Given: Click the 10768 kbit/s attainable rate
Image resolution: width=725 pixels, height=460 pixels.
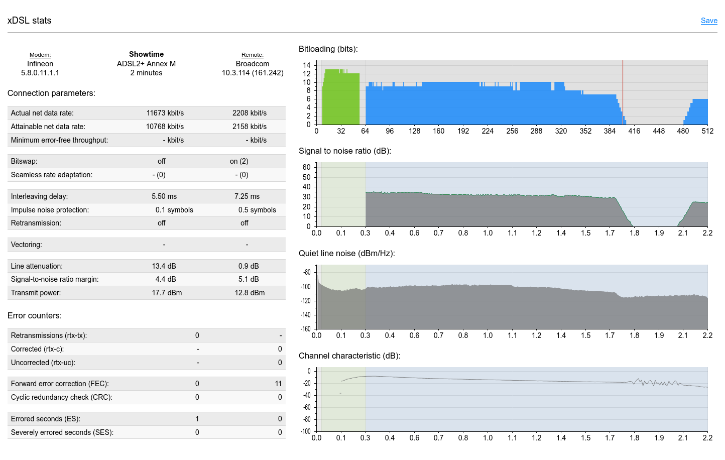Looking at the screenshot, I should click(x=165, y=127).
